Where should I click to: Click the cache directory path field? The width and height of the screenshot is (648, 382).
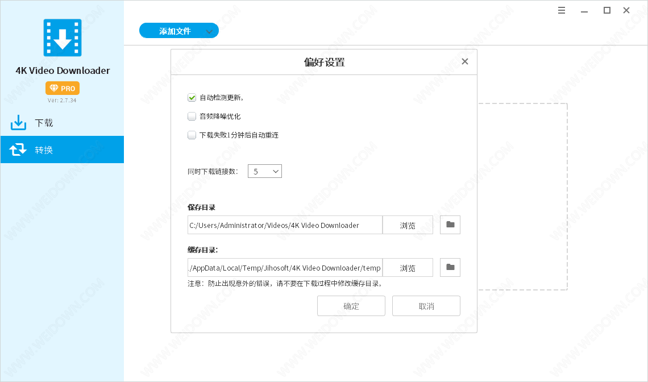(285, 268)
